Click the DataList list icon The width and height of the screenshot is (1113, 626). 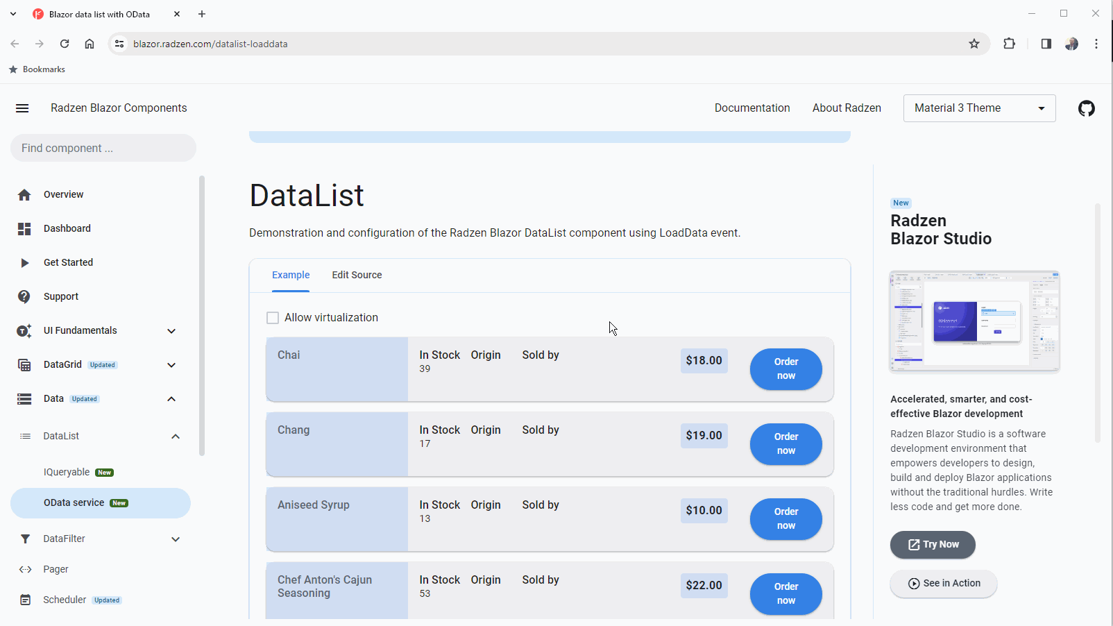pyautogui.click(x=26, y=437)
